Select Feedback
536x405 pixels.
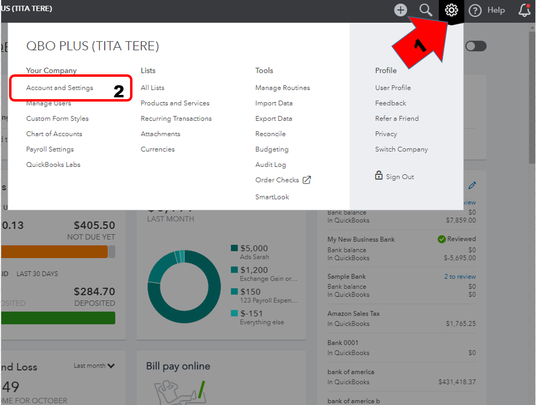point(390,103)
